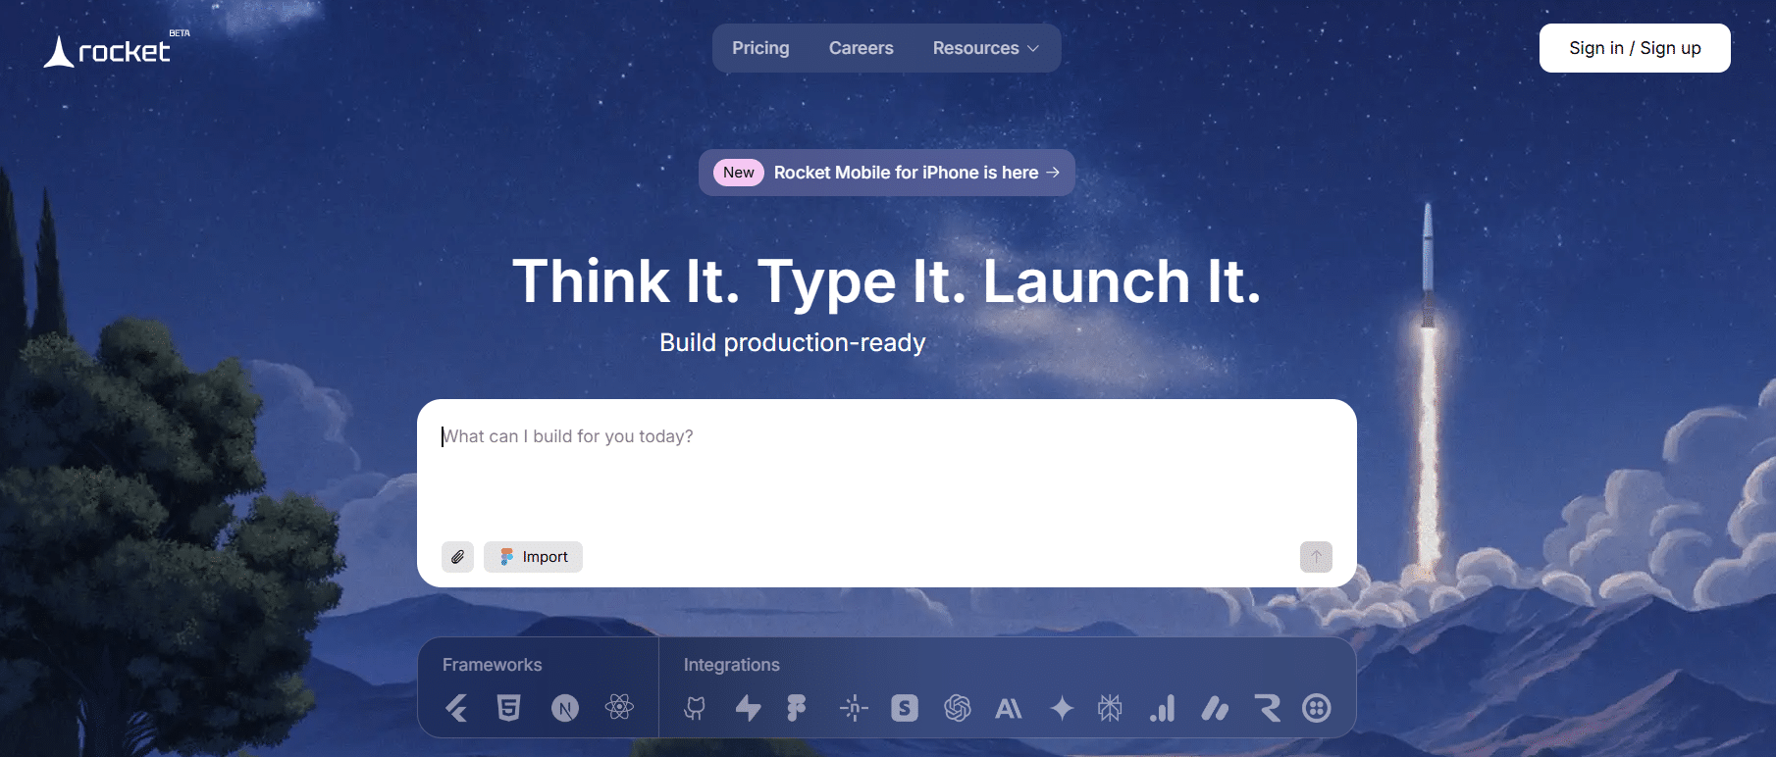1776x757 pixels.
Task: Click the Gemini sparkle integration icon
Action: pyautogui.click(x=1062, y=708)
